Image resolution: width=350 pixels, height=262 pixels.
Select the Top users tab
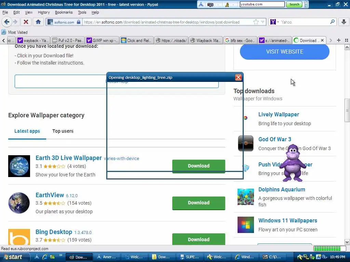[x=63, y=131]
